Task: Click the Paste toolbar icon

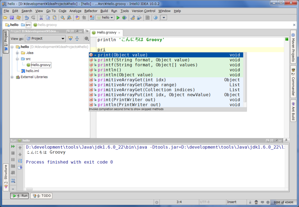Action: tap(55, 17)
